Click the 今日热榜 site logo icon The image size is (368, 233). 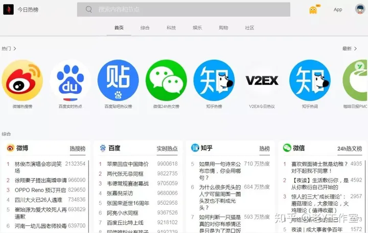coord(8,9)
